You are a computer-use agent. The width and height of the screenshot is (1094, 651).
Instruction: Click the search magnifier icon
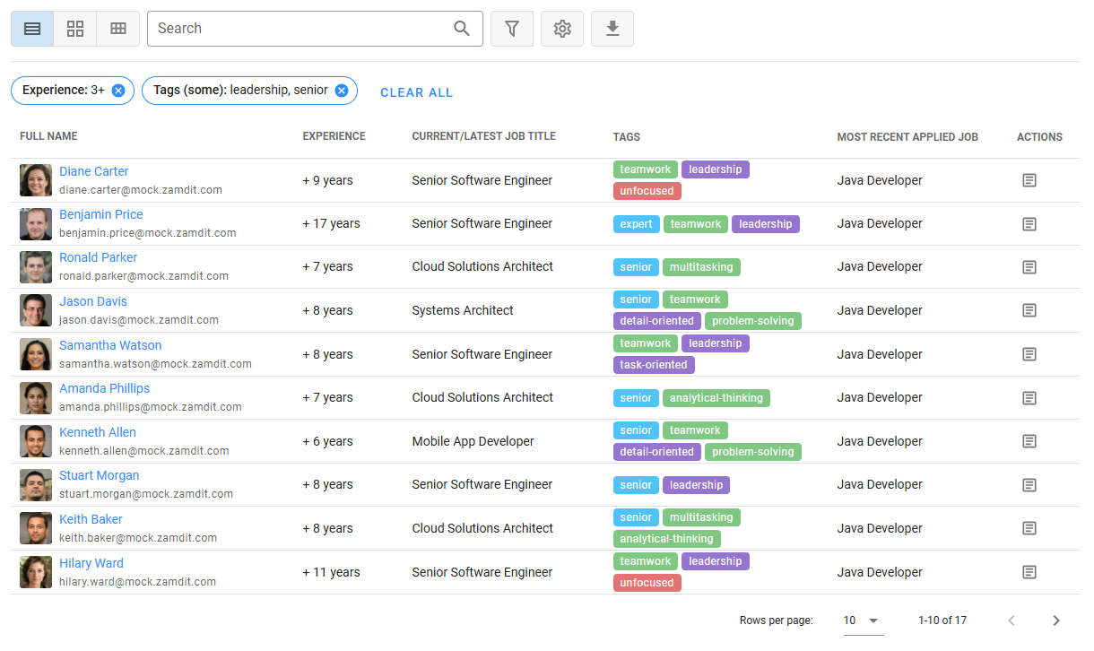click(x=462, y=29)
